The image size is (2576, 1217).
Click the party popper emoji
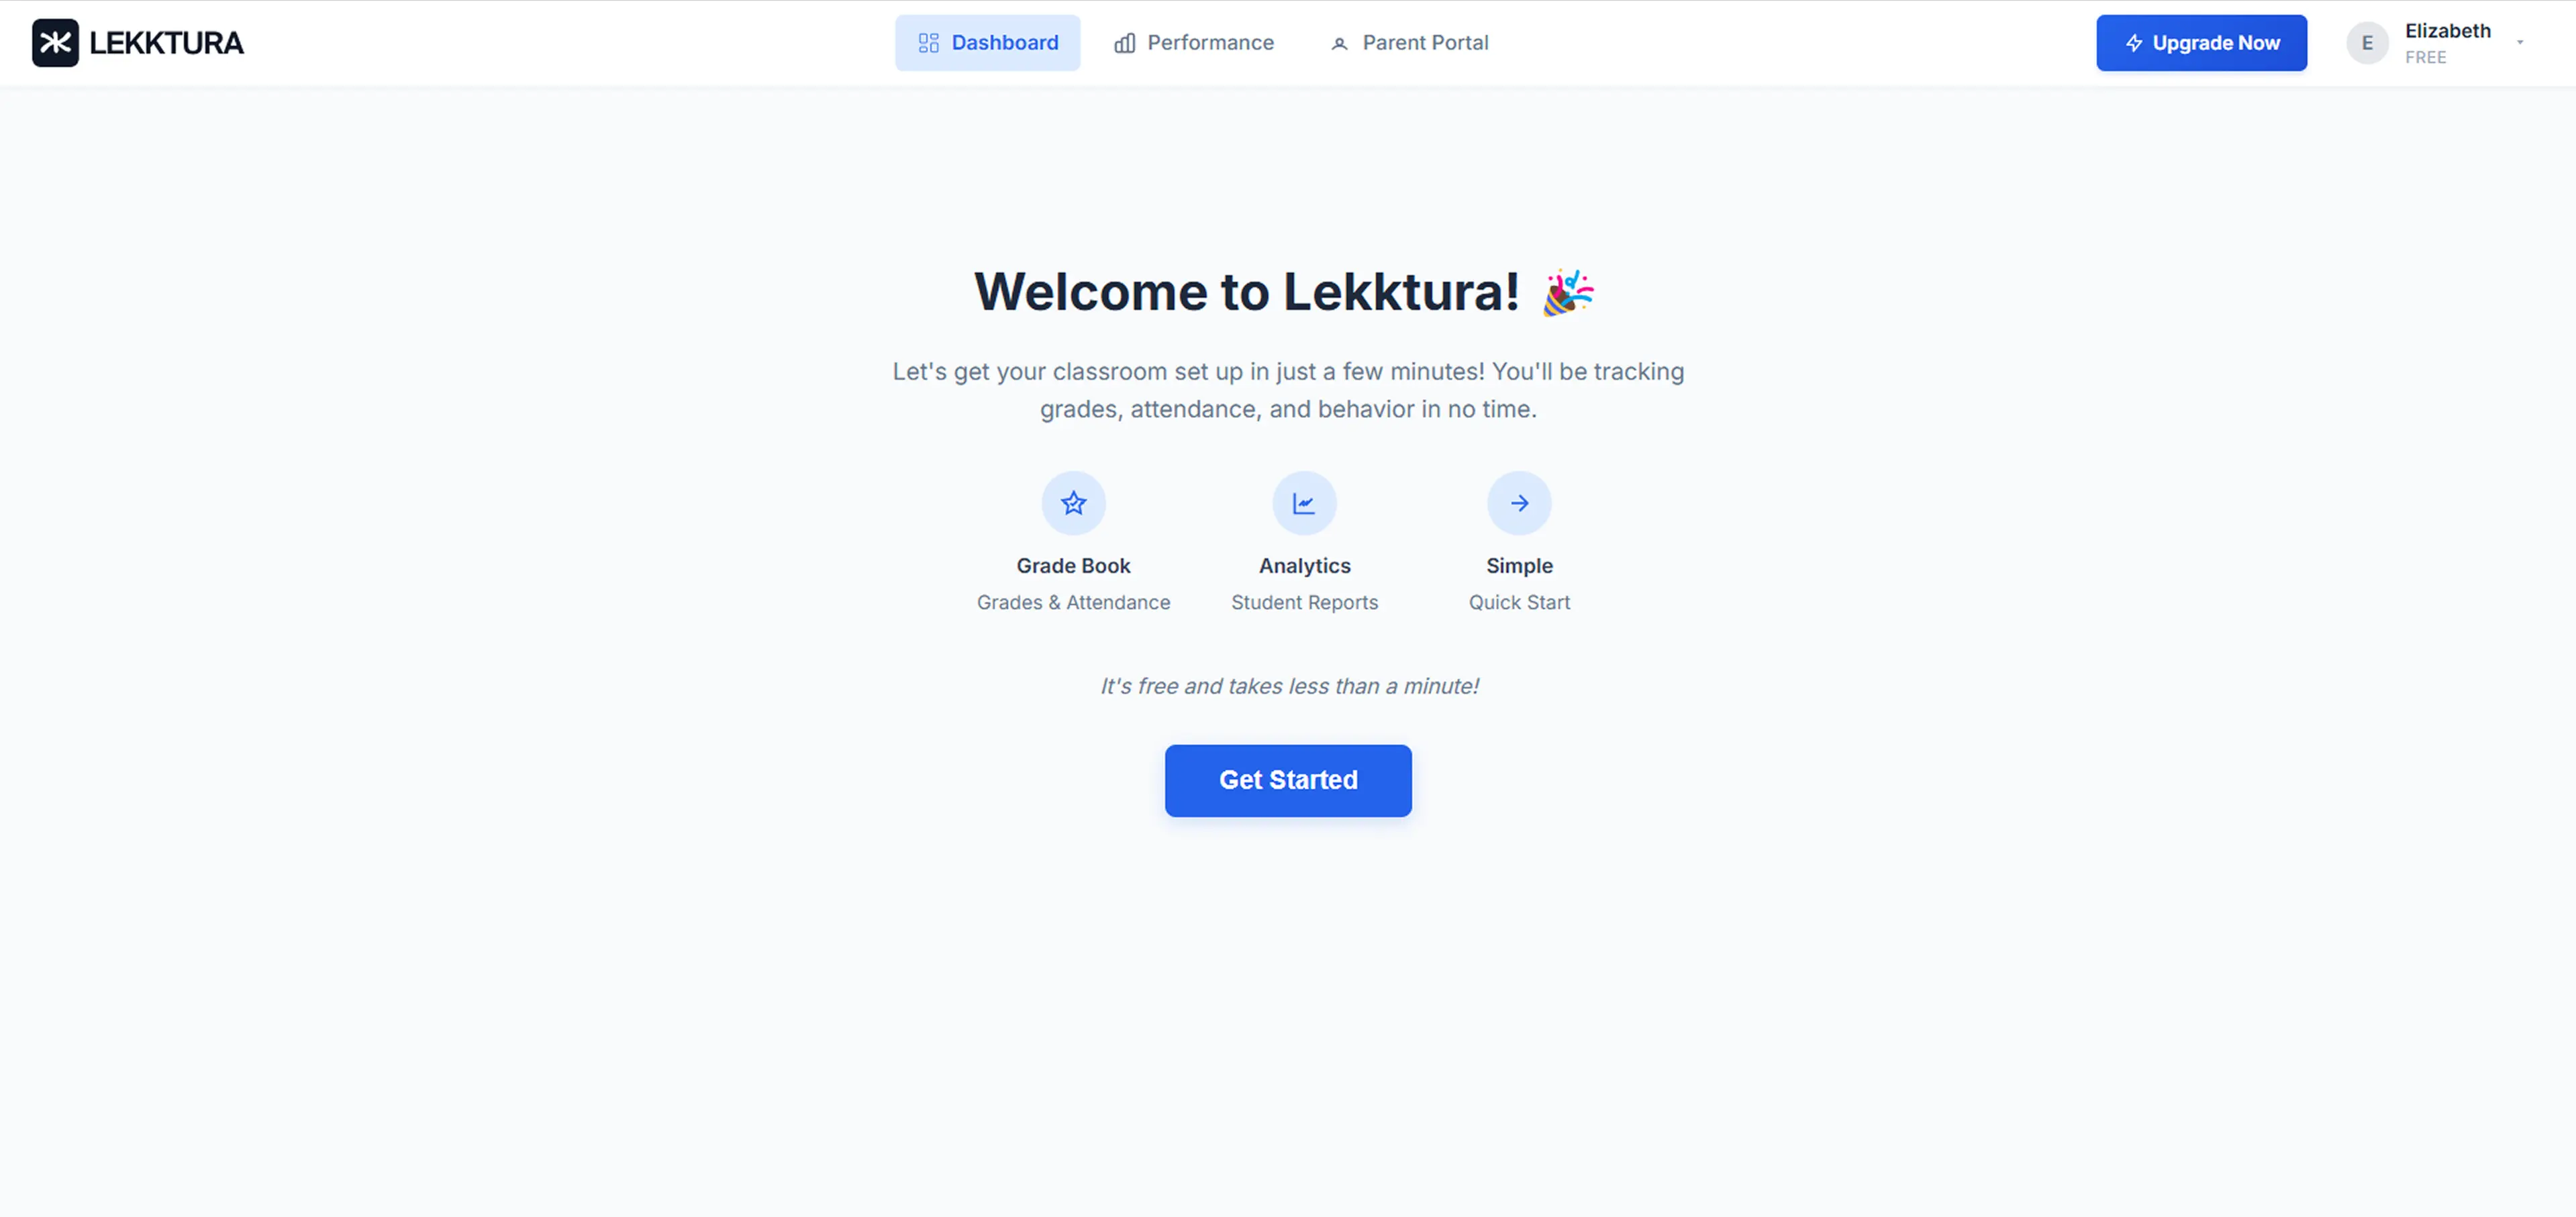(1567, 292)
